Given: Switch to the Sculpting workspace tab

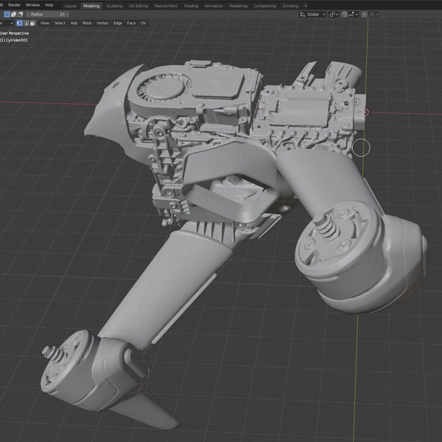Looking at the screenshot, I should click(x=114, y=6).
